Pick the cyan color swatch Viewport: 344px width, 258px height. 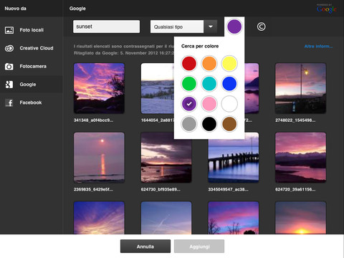coord(209,84)
